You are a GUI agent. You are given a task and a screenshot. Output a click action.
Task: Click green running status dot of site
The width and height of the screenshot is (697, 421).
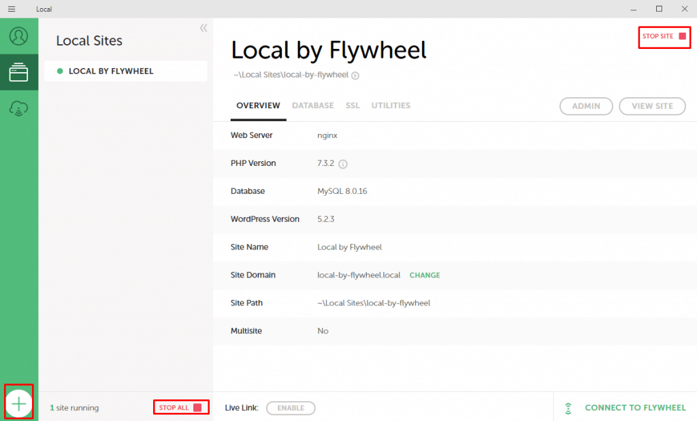coord(60,71)
